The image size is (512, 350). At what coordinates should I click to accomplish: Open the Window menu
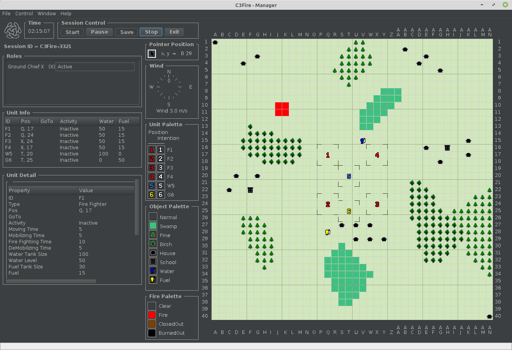click(47, 13)
